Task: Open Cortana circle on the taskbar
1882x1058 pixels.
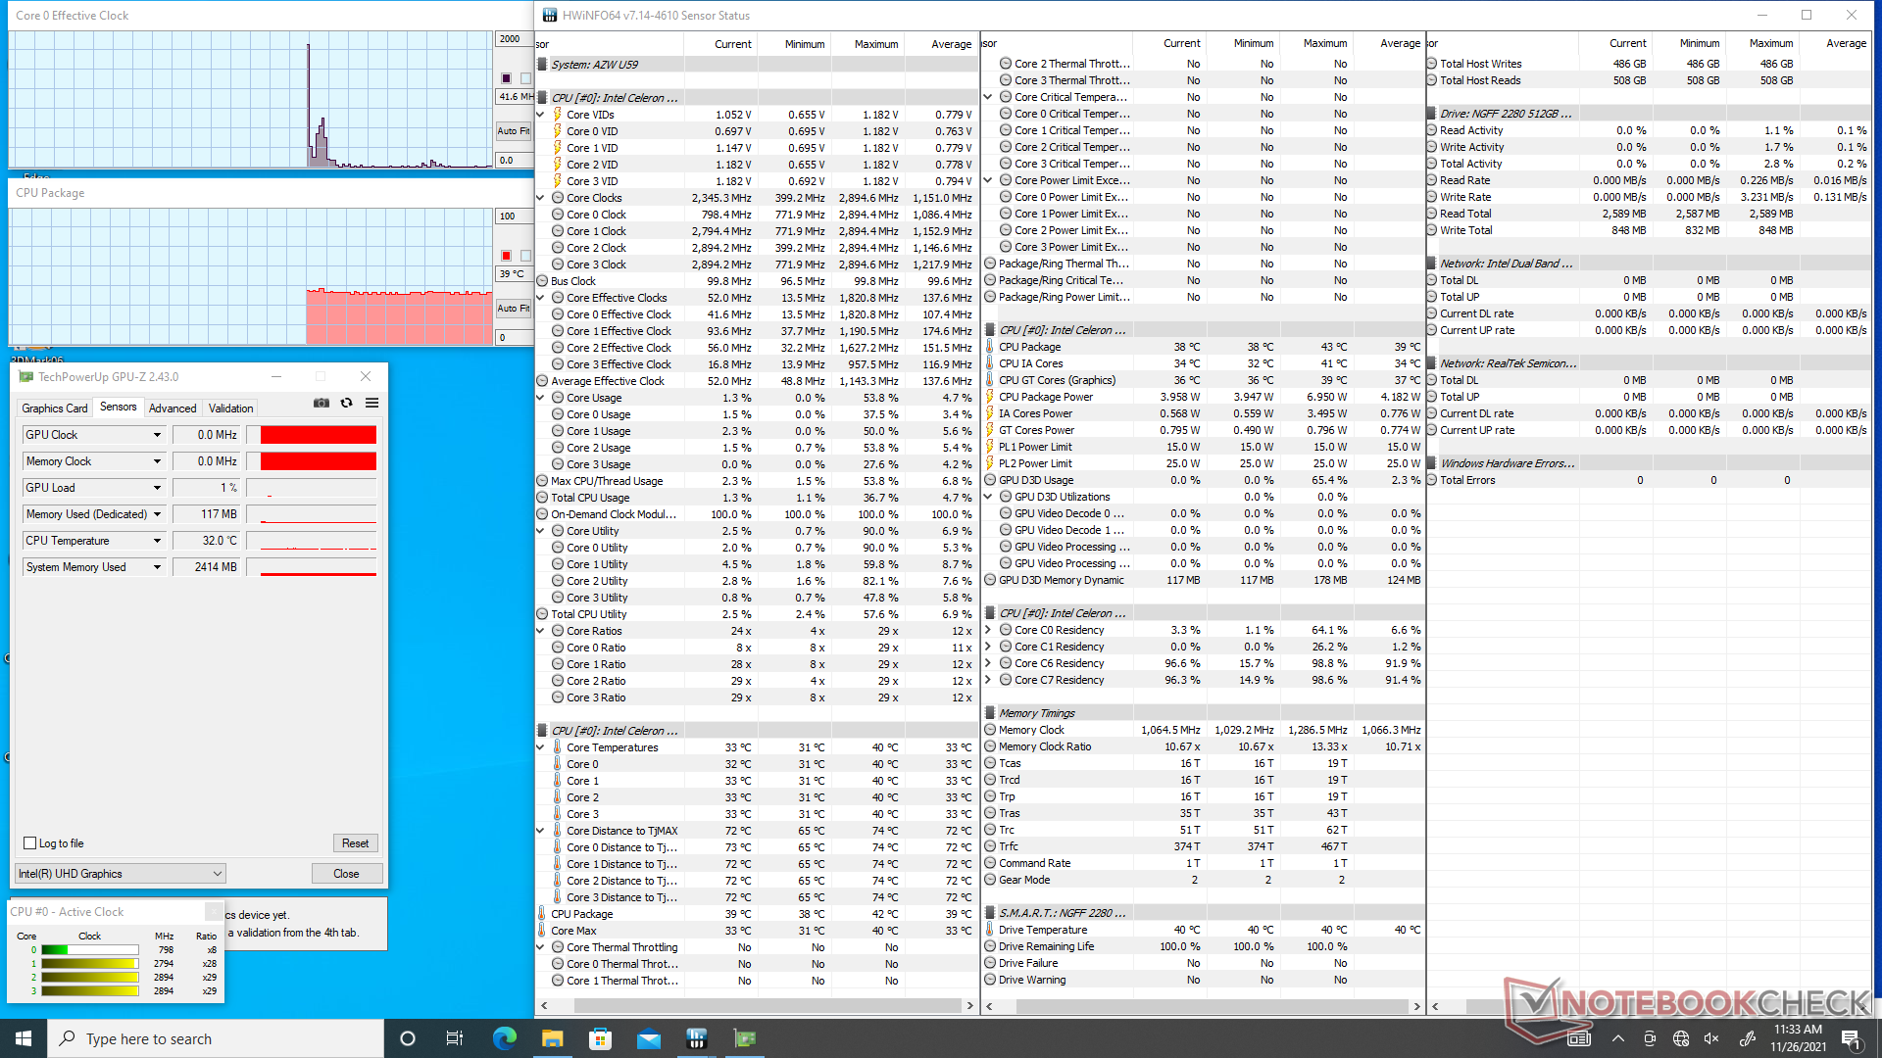Action: point(408,1038)
